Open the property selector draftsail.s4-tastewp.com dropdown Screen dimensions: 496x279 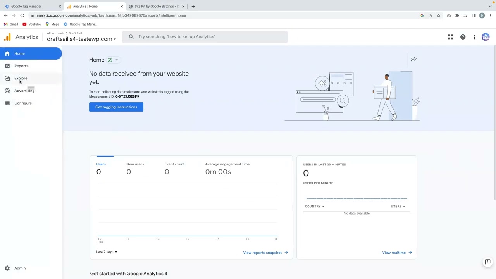(x=81, y=39)
